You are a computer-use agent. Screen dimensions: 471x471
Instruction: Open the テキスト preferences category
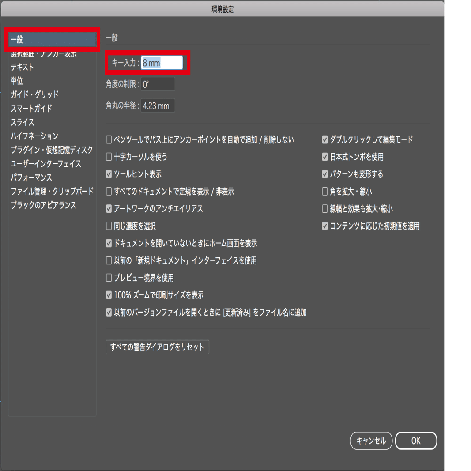(22, 67)
